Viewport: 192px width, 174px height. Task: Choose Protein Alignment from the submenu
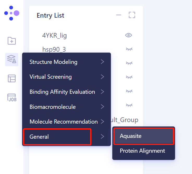(x=143, y=151)
